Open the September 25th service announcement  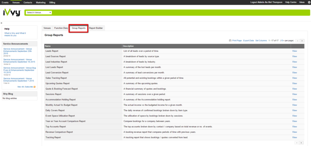click(x=17, y=51)
